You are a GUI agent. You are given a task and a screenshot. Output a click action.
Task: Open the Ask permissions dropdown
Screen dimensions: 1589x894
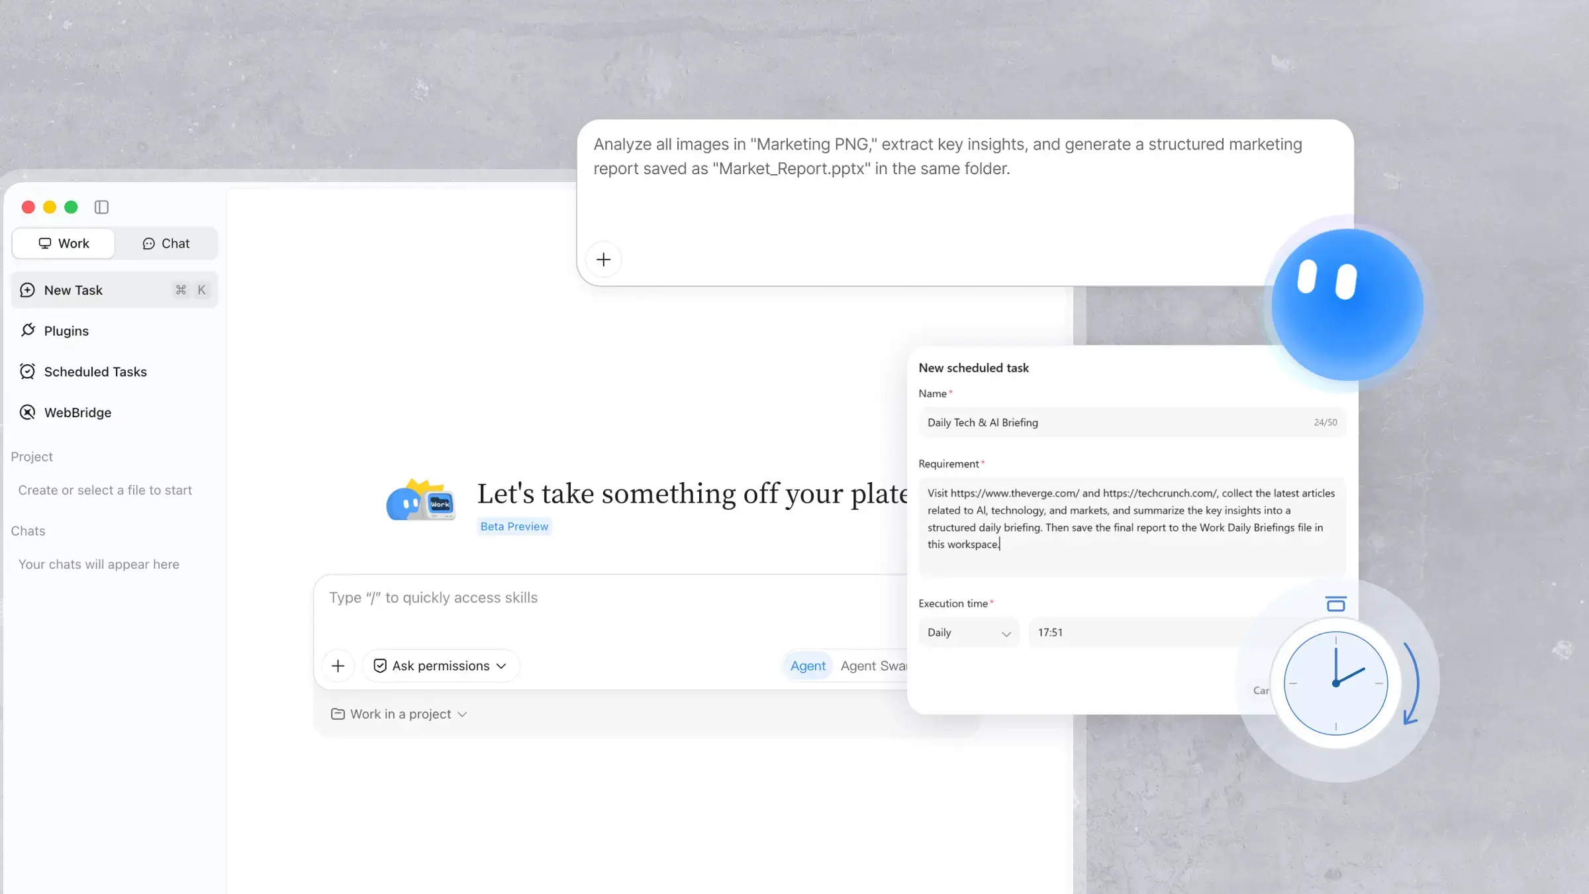point(440,666)
